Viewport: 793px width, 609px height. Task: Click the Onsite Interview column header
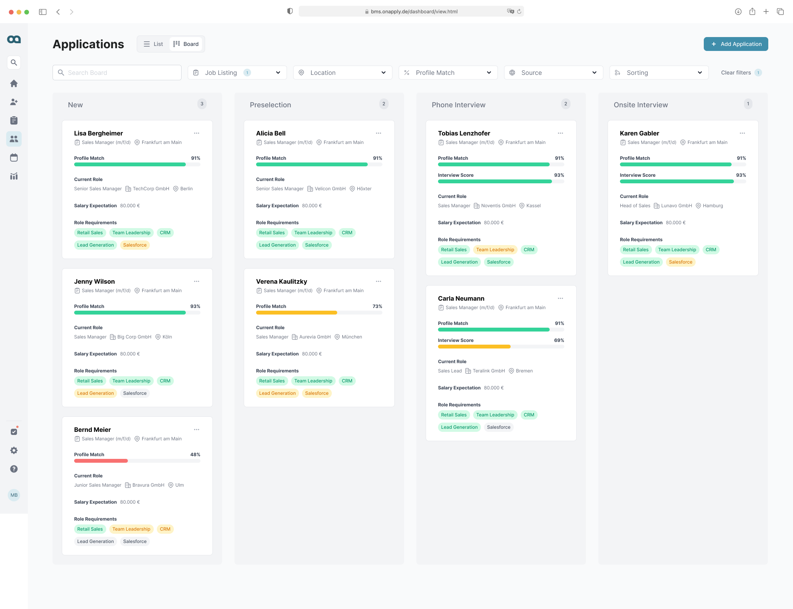pyautogui.click(x=640, y=105)
